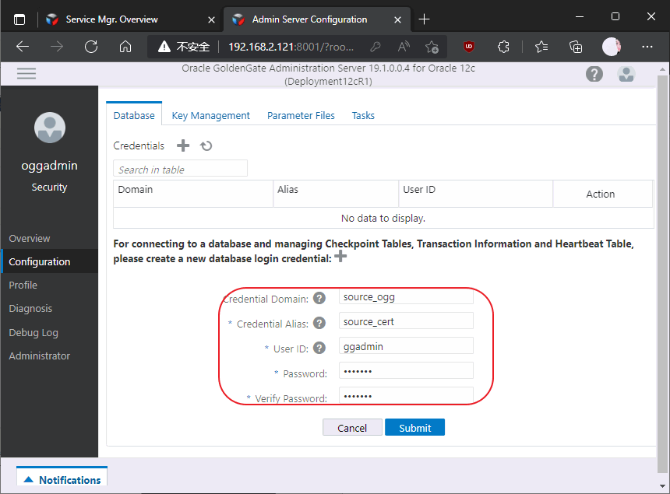Screen dimensions: 670x494
Task: Switch to Service Mgr. Overview browser tab
Action: (x=111, y=19)
